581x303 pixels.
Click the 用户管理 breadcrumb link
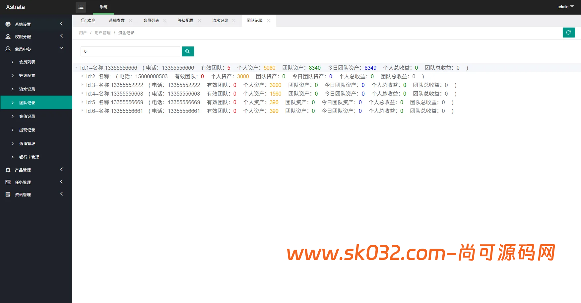pos(103,33)
